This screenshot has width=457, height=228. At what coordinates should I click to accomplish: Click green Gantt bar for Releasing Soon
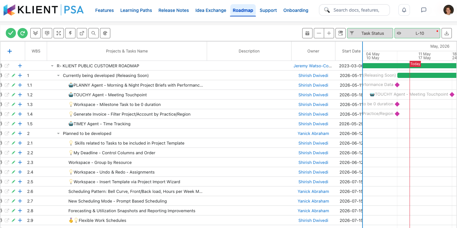(427, 75)
